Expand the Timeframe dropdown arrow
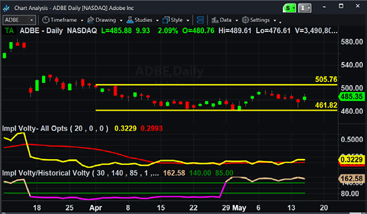The image size is (367, 214). coord(82,20)
